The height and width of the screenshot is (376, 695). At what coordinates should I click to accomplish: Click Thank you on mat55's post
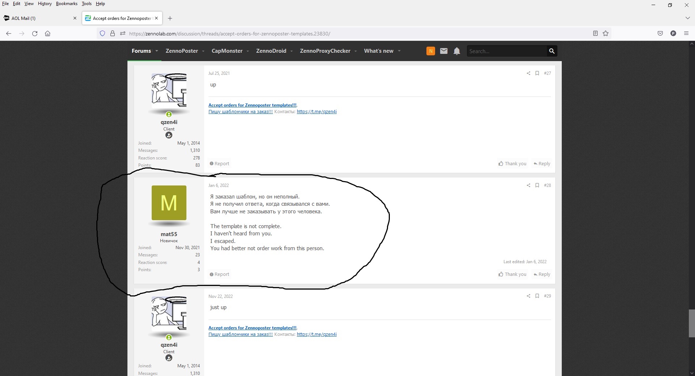pos(513,274)
